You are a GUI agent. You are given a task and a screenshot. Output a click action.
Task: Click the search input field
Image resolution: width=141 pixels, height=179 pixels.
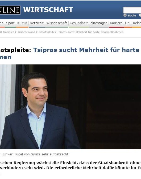pos(132,10)
